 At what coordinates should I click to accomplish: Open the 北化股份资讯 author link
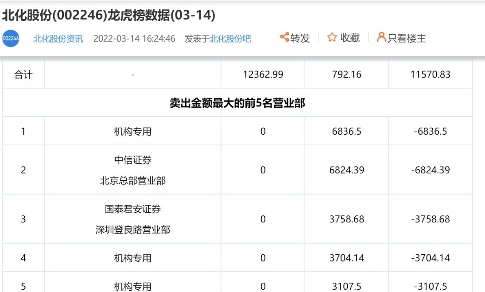pyautogui.click(x=58, y=39)
